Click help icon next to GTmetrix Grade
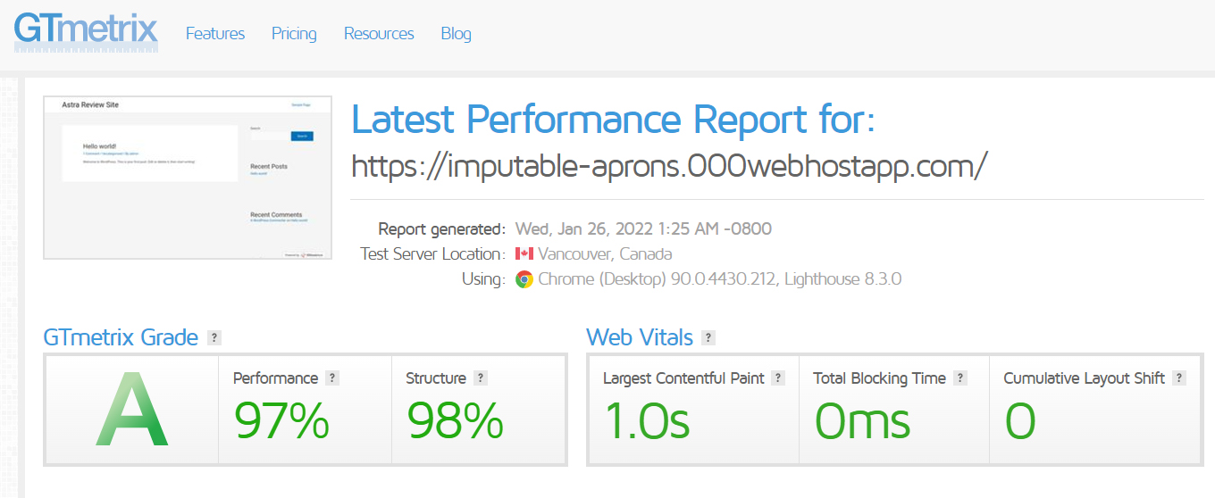 [214, 337]
